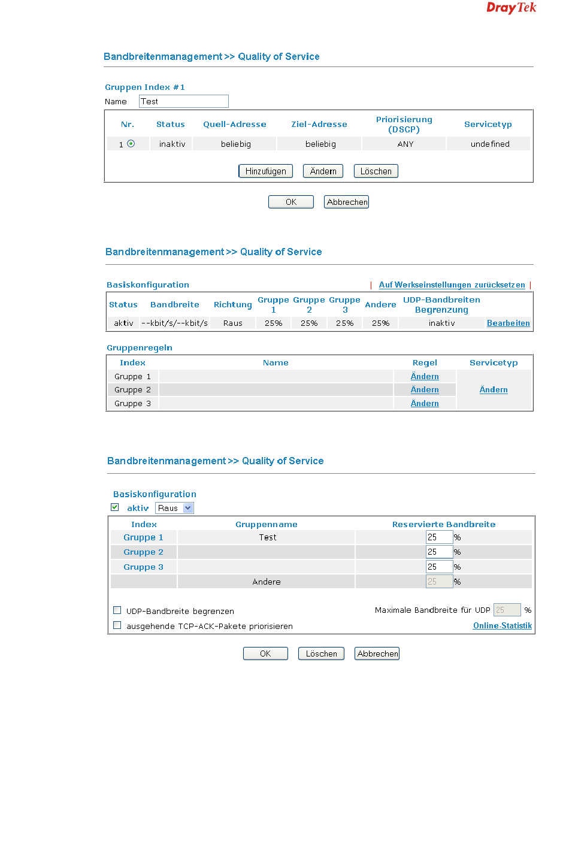Click the Gruppe 2 row label in Gruppenregeln
This screenshot has height=844, width=569.
point(132,389)
